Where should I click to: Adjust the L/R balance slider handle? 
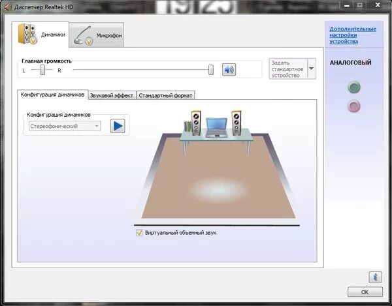click(42, 70)
